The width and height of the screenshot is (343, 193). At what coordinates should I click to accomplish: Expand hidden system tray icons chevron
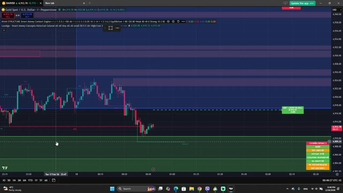(287, 189)
